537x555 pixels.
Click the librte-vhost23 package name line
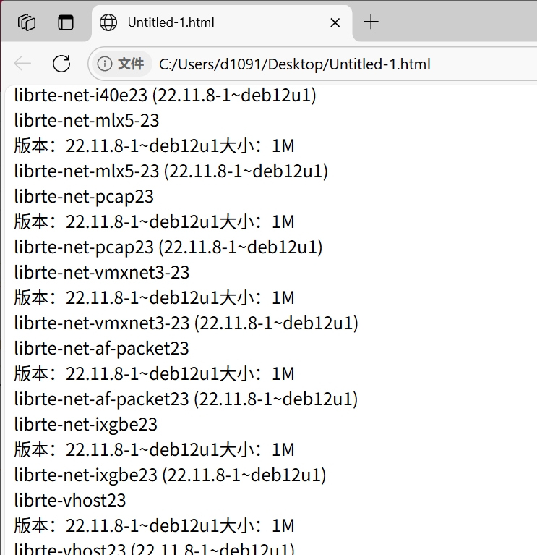tap(70, 500)
